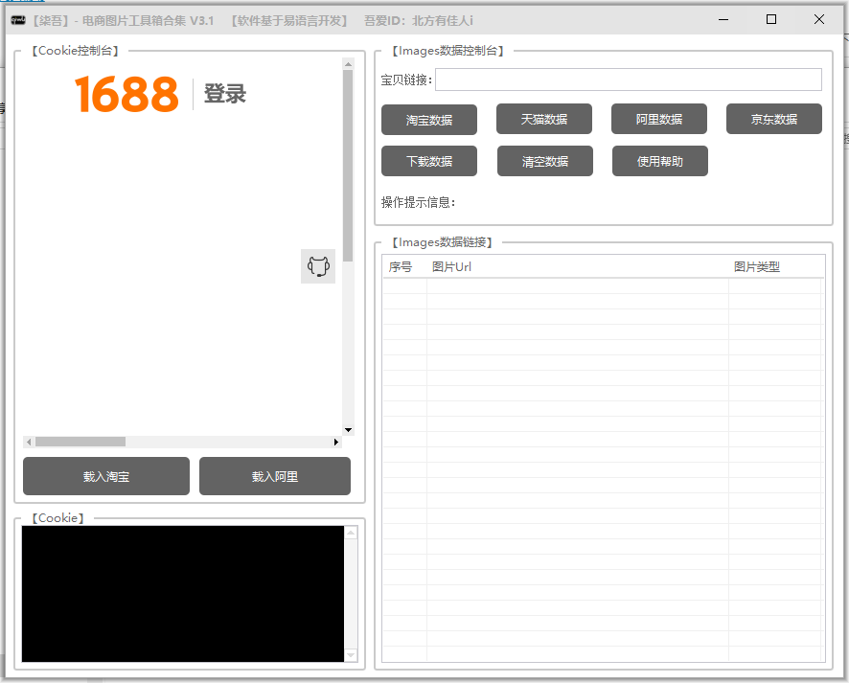Click the 图片类型 column header

756,266
